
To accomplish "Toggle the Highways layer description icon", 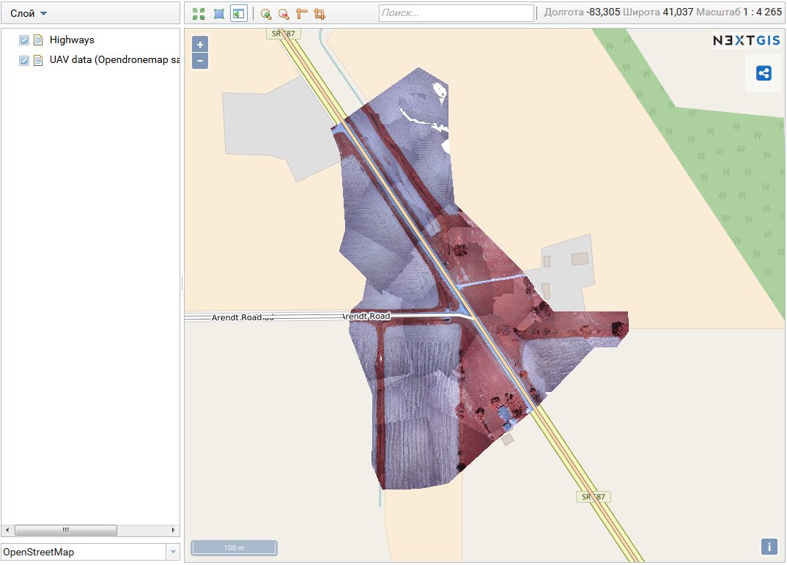I will click(38, 40).
